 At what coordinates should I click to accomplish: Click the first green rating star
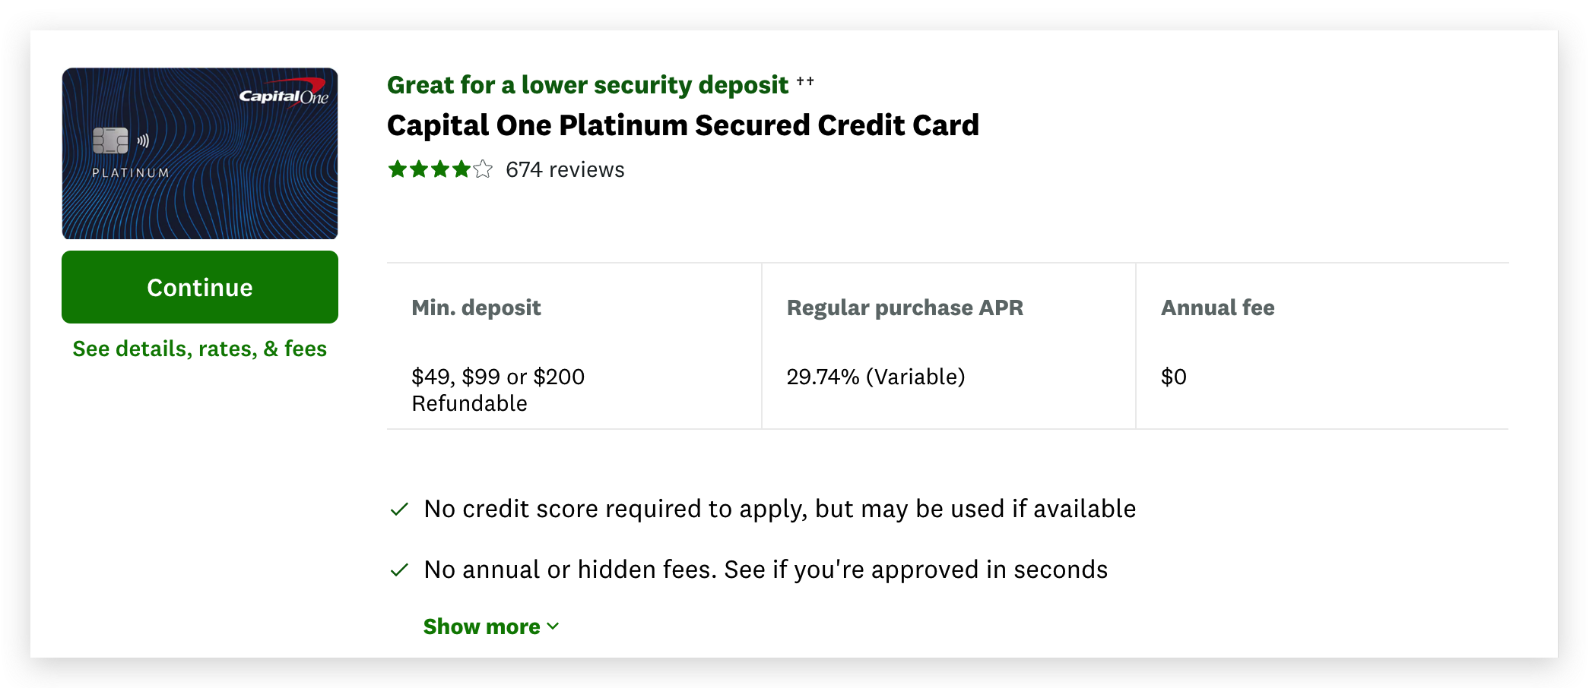click(397, 169)
